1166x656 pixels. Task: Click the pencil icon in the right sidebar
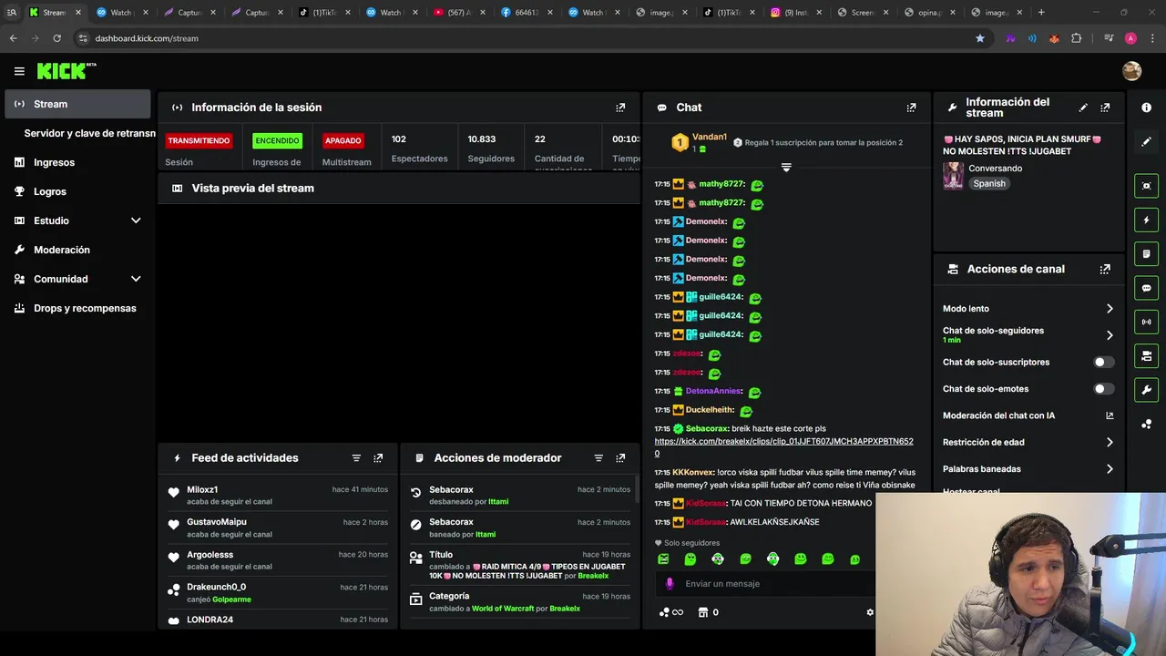click(x=1146, y=142)
